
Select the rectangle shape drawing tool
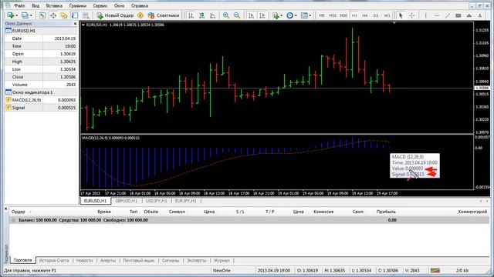(x=458, y=15)
